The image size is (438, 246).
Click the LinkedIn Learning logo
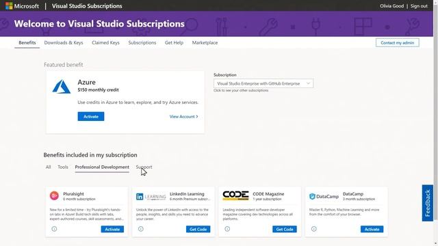point(151,196)
